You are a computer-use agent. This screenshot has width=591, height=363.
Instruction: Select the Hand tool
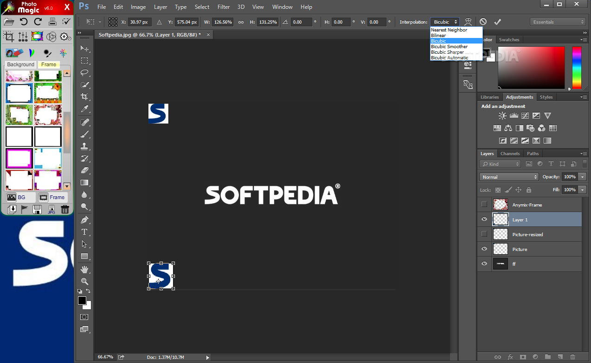point(85,269)
